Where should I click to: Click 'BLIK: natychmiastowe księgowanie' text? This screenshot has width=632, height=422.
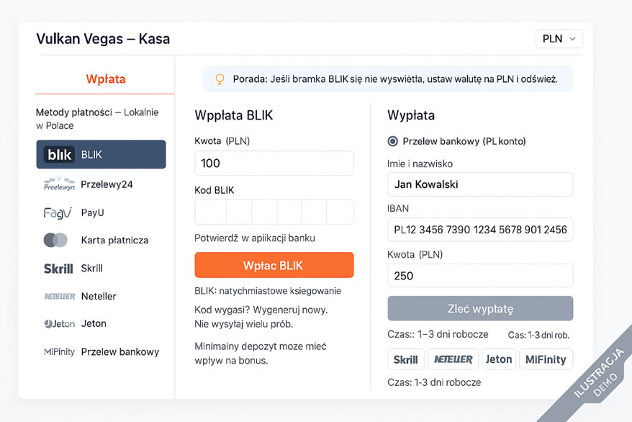268,291
